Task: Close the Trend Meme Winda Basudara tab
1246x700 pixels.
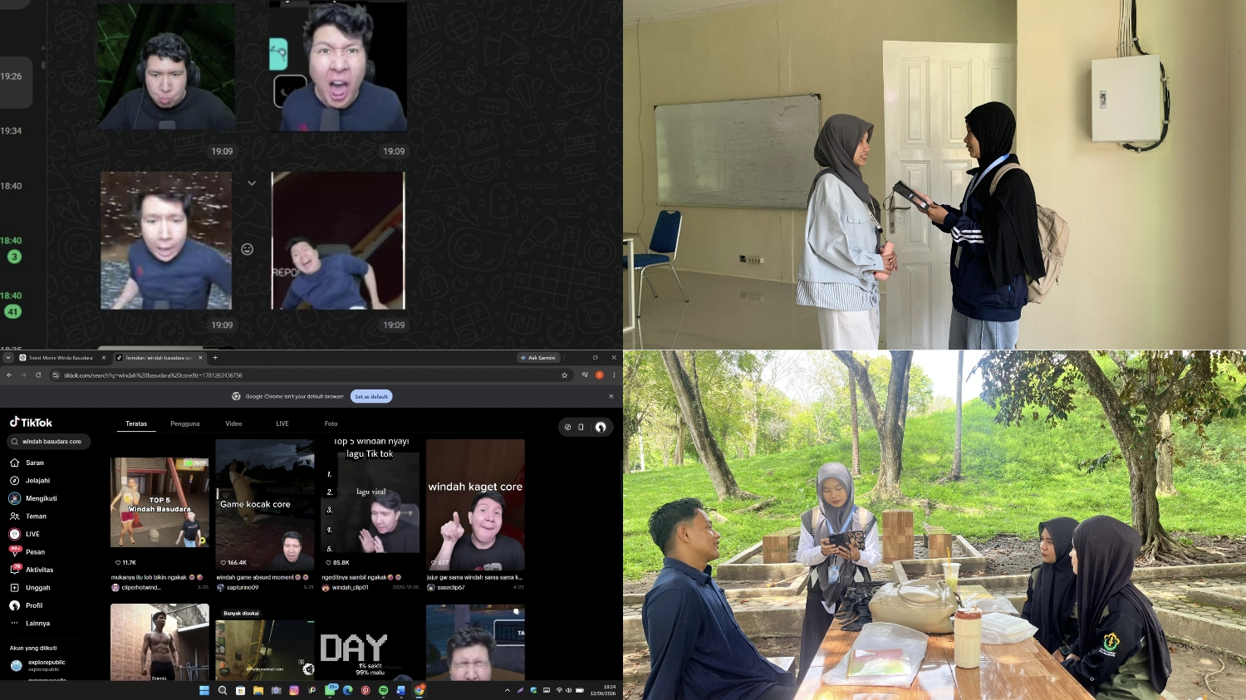Action: click(x=104, y=358)
